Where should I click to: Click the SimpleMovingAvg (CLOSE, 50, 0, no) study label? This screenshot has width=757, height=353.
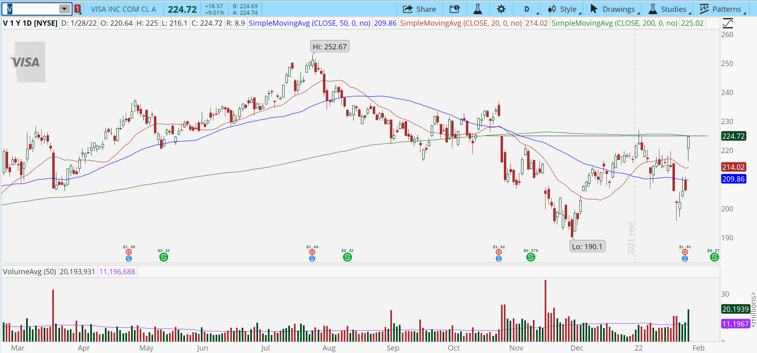309,23
